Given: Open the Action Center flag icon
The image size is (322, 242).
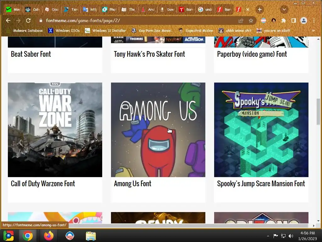Looking at the screenshot, I should (x=275, y=236).
